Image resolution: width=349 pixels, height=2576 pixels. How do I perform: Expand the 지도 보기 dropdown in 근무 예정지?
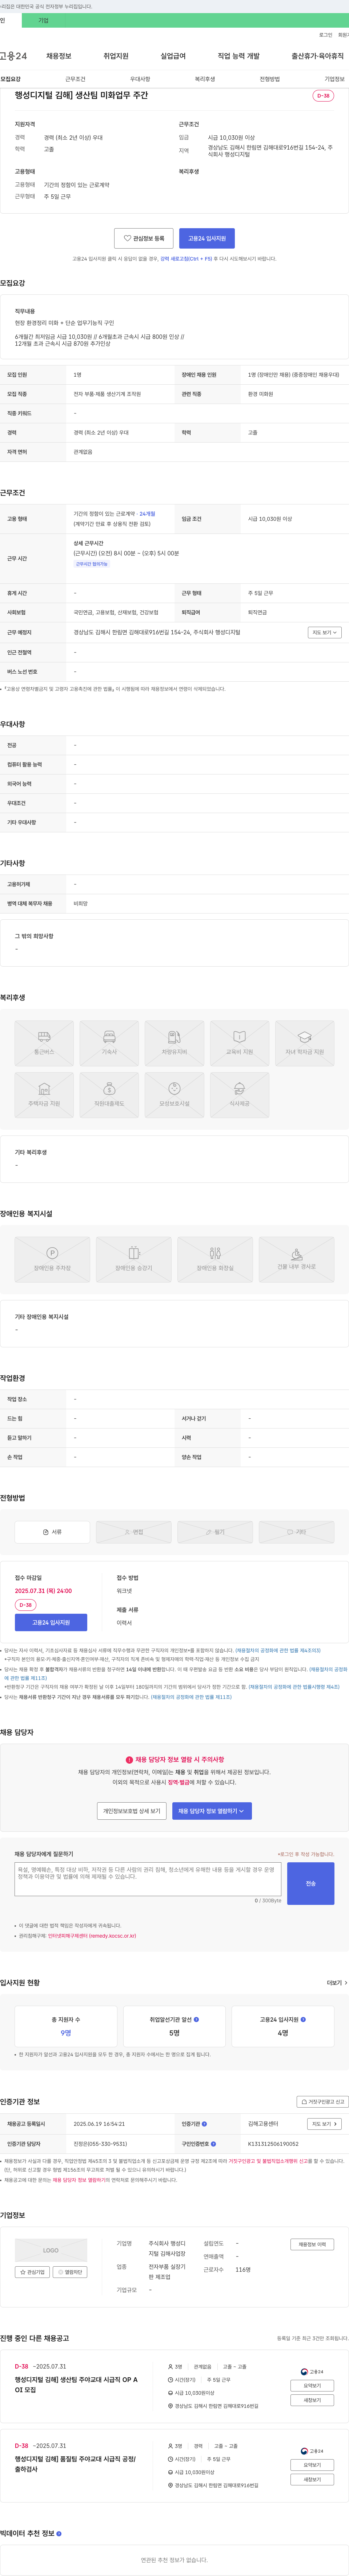325,632
